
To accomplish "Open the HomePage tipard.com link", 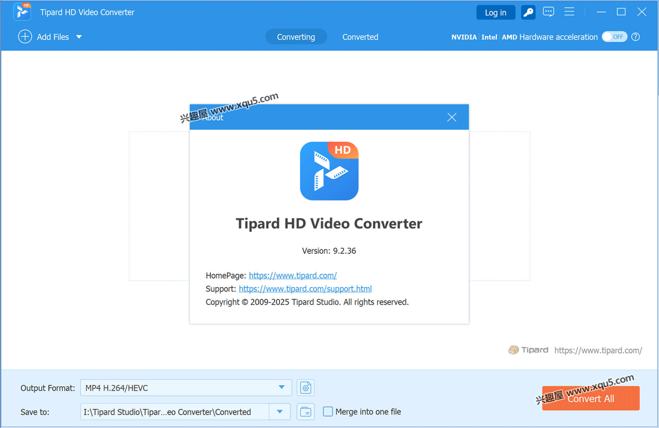I will (x=293, y=276).
